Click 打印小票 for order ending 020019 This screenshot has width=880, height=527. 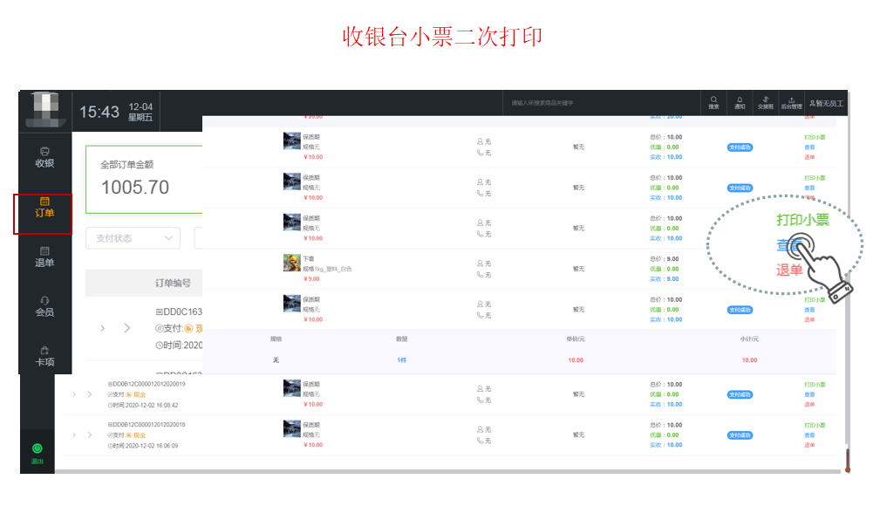point(815,385)
